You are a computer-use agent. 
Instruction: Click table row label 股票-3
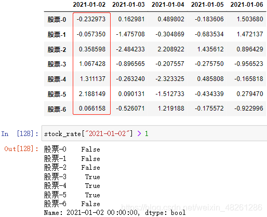57,64
